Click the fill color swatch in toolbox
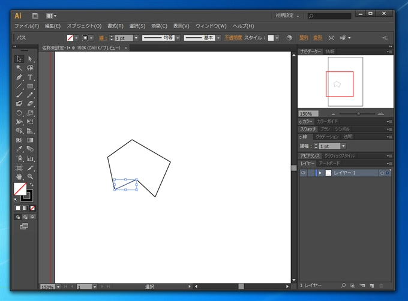 20,189
